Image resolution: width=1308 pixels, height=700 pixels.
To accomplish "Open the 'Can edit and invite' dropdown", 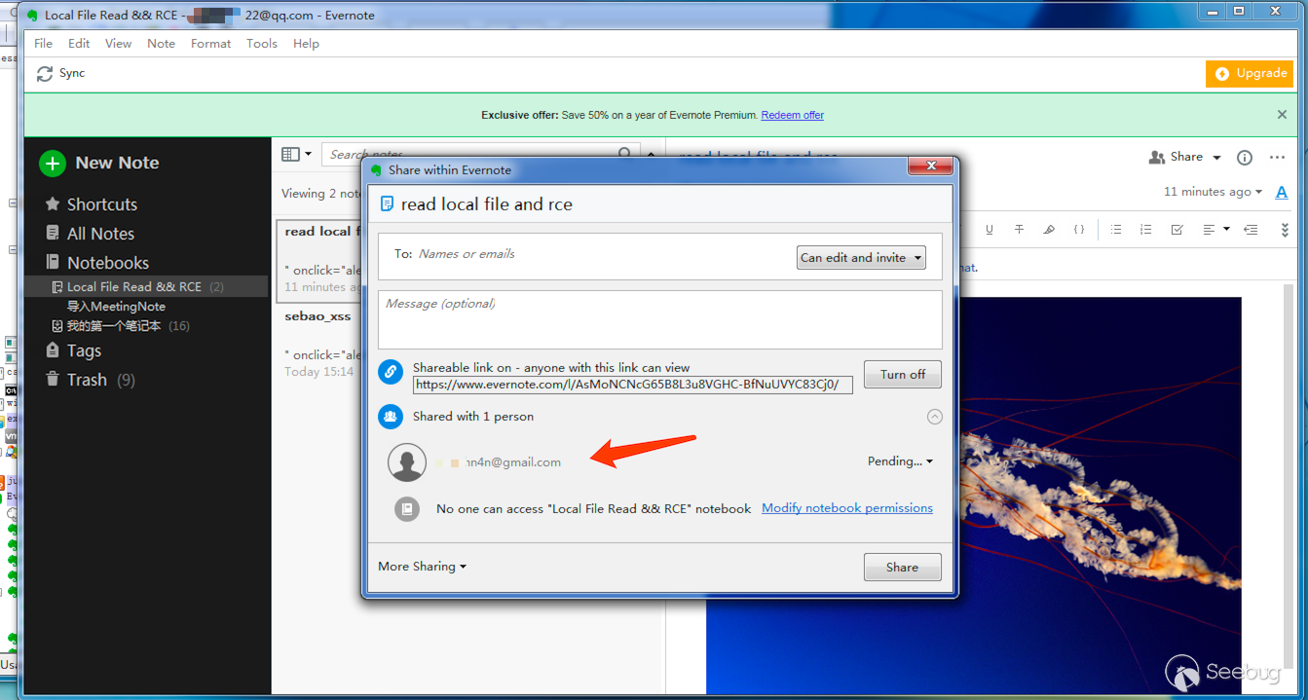I will pyautogui.click(x=861, y=258).
